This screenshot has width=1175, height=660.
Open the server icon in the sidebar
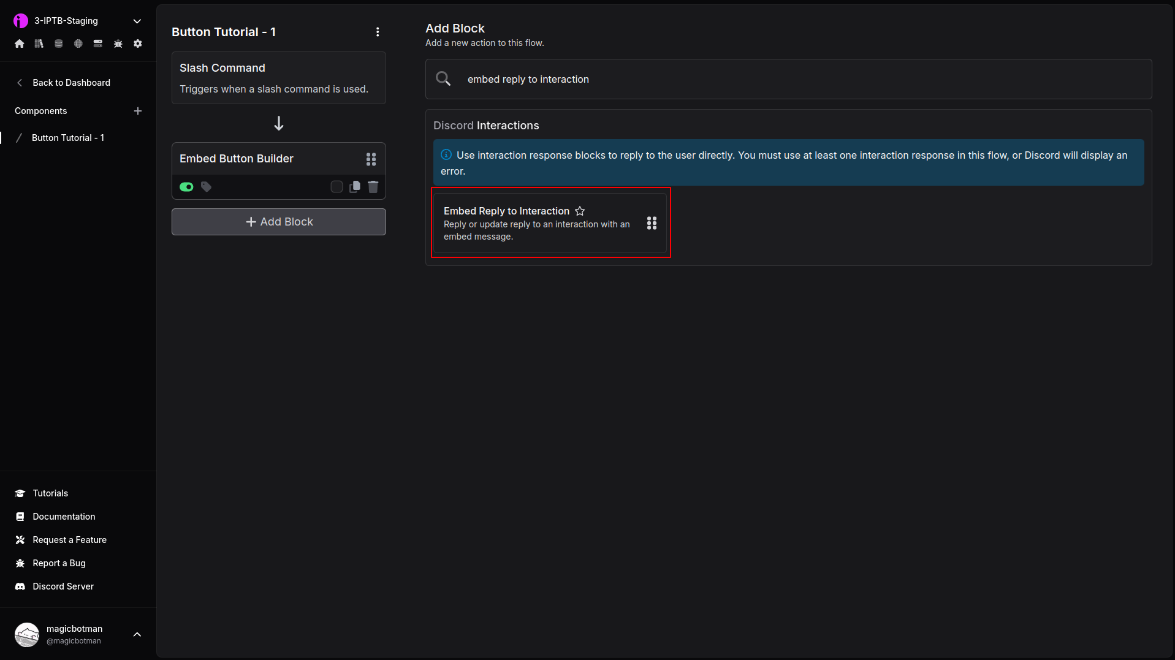98,44
